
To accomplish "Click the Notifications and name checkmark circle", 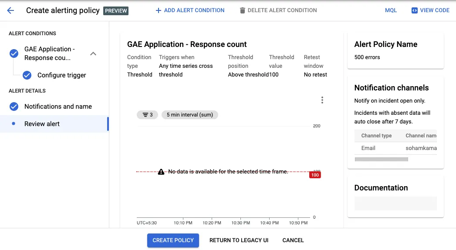I will click(x=14, y=107).
